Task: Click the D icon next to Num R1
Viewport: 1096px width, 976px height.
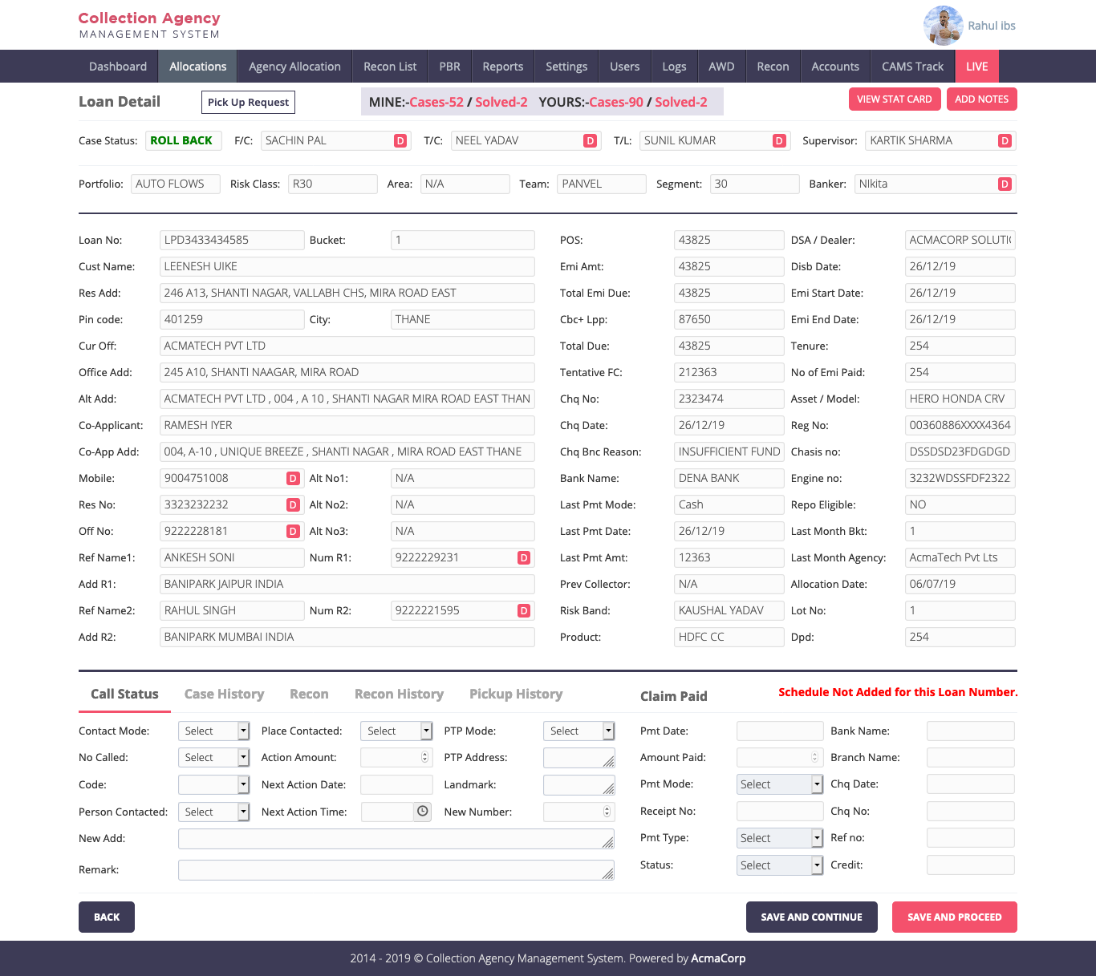Action: pyautogui.click(x=524, y=558)
